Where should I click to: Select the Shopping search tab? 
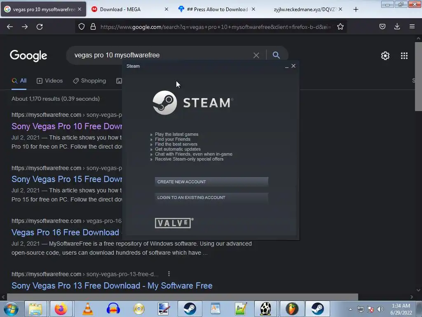(x=89, y=80)
